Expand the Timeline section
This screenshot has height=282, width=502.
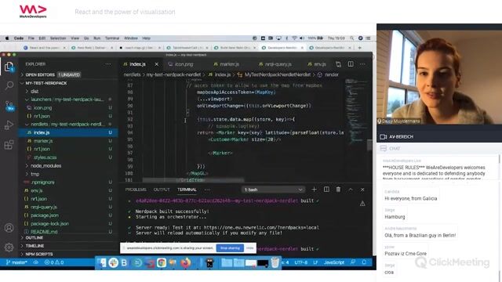35,245
